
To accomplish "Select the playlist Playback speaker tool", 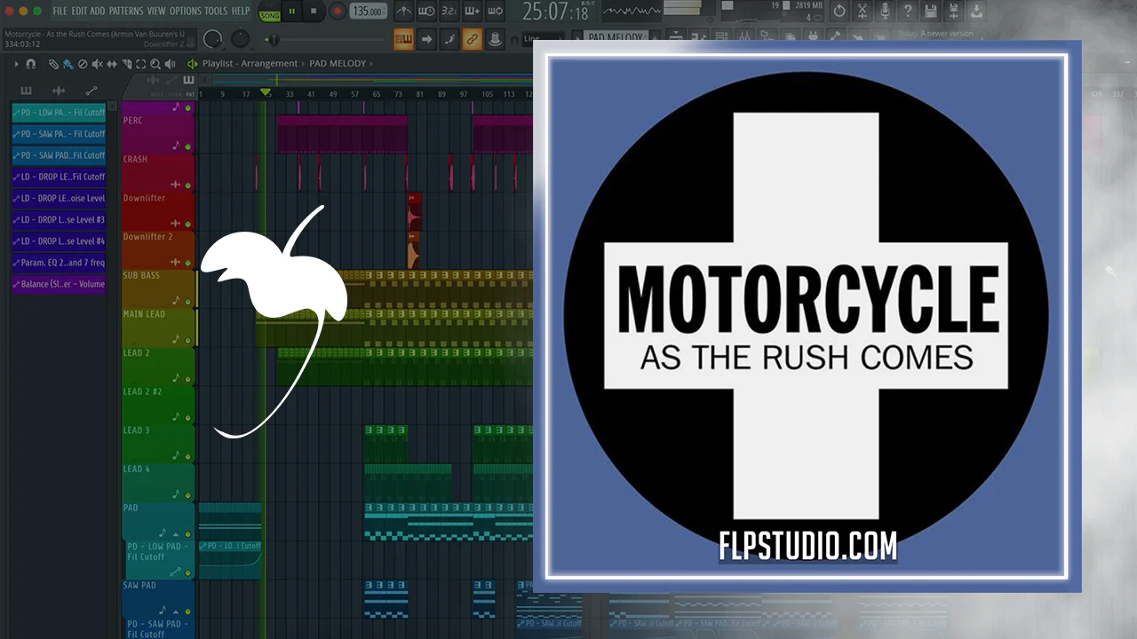I will [x=170, y=64].
